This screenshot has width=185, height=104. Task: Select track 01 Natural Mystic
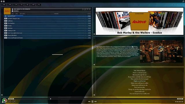(47, 16)
